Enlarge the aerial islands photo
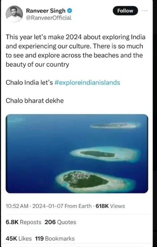Viewport: 157px width, 247px height. click(x=77, y=153)
